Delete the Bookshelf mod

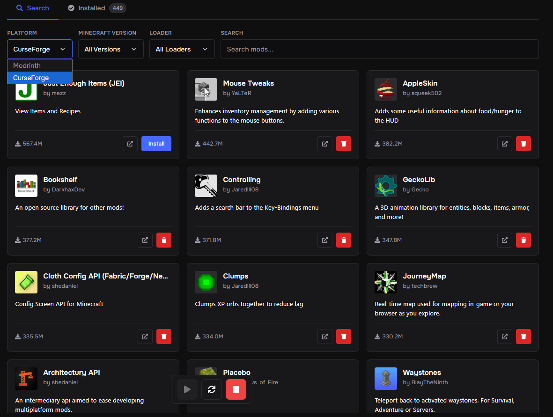pyautogui.click(x=163, y=240)
